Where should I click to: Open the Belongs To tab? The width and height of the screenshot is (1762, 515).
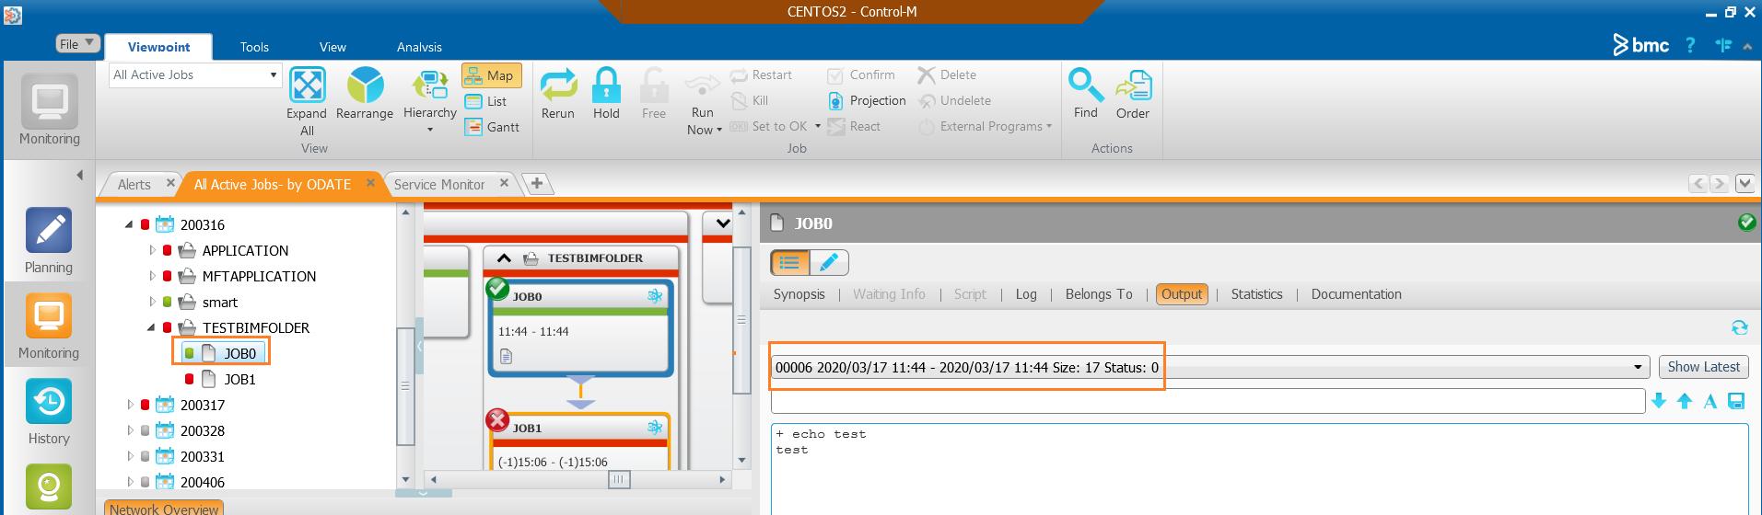tap(1099, 294)
